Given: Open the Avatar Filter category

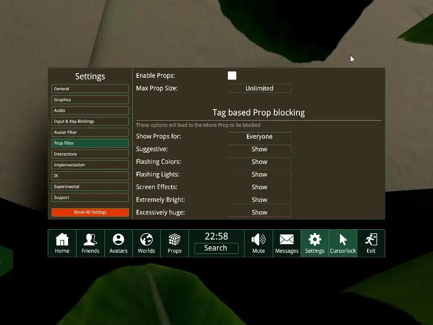Looking at the screenshot, I should coord(90,132).
